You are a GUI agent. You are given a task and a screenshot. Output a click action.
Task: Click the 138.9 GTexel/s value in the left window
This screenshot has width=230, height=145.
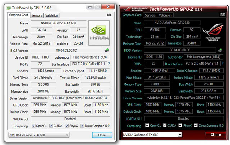pos(95,78)
